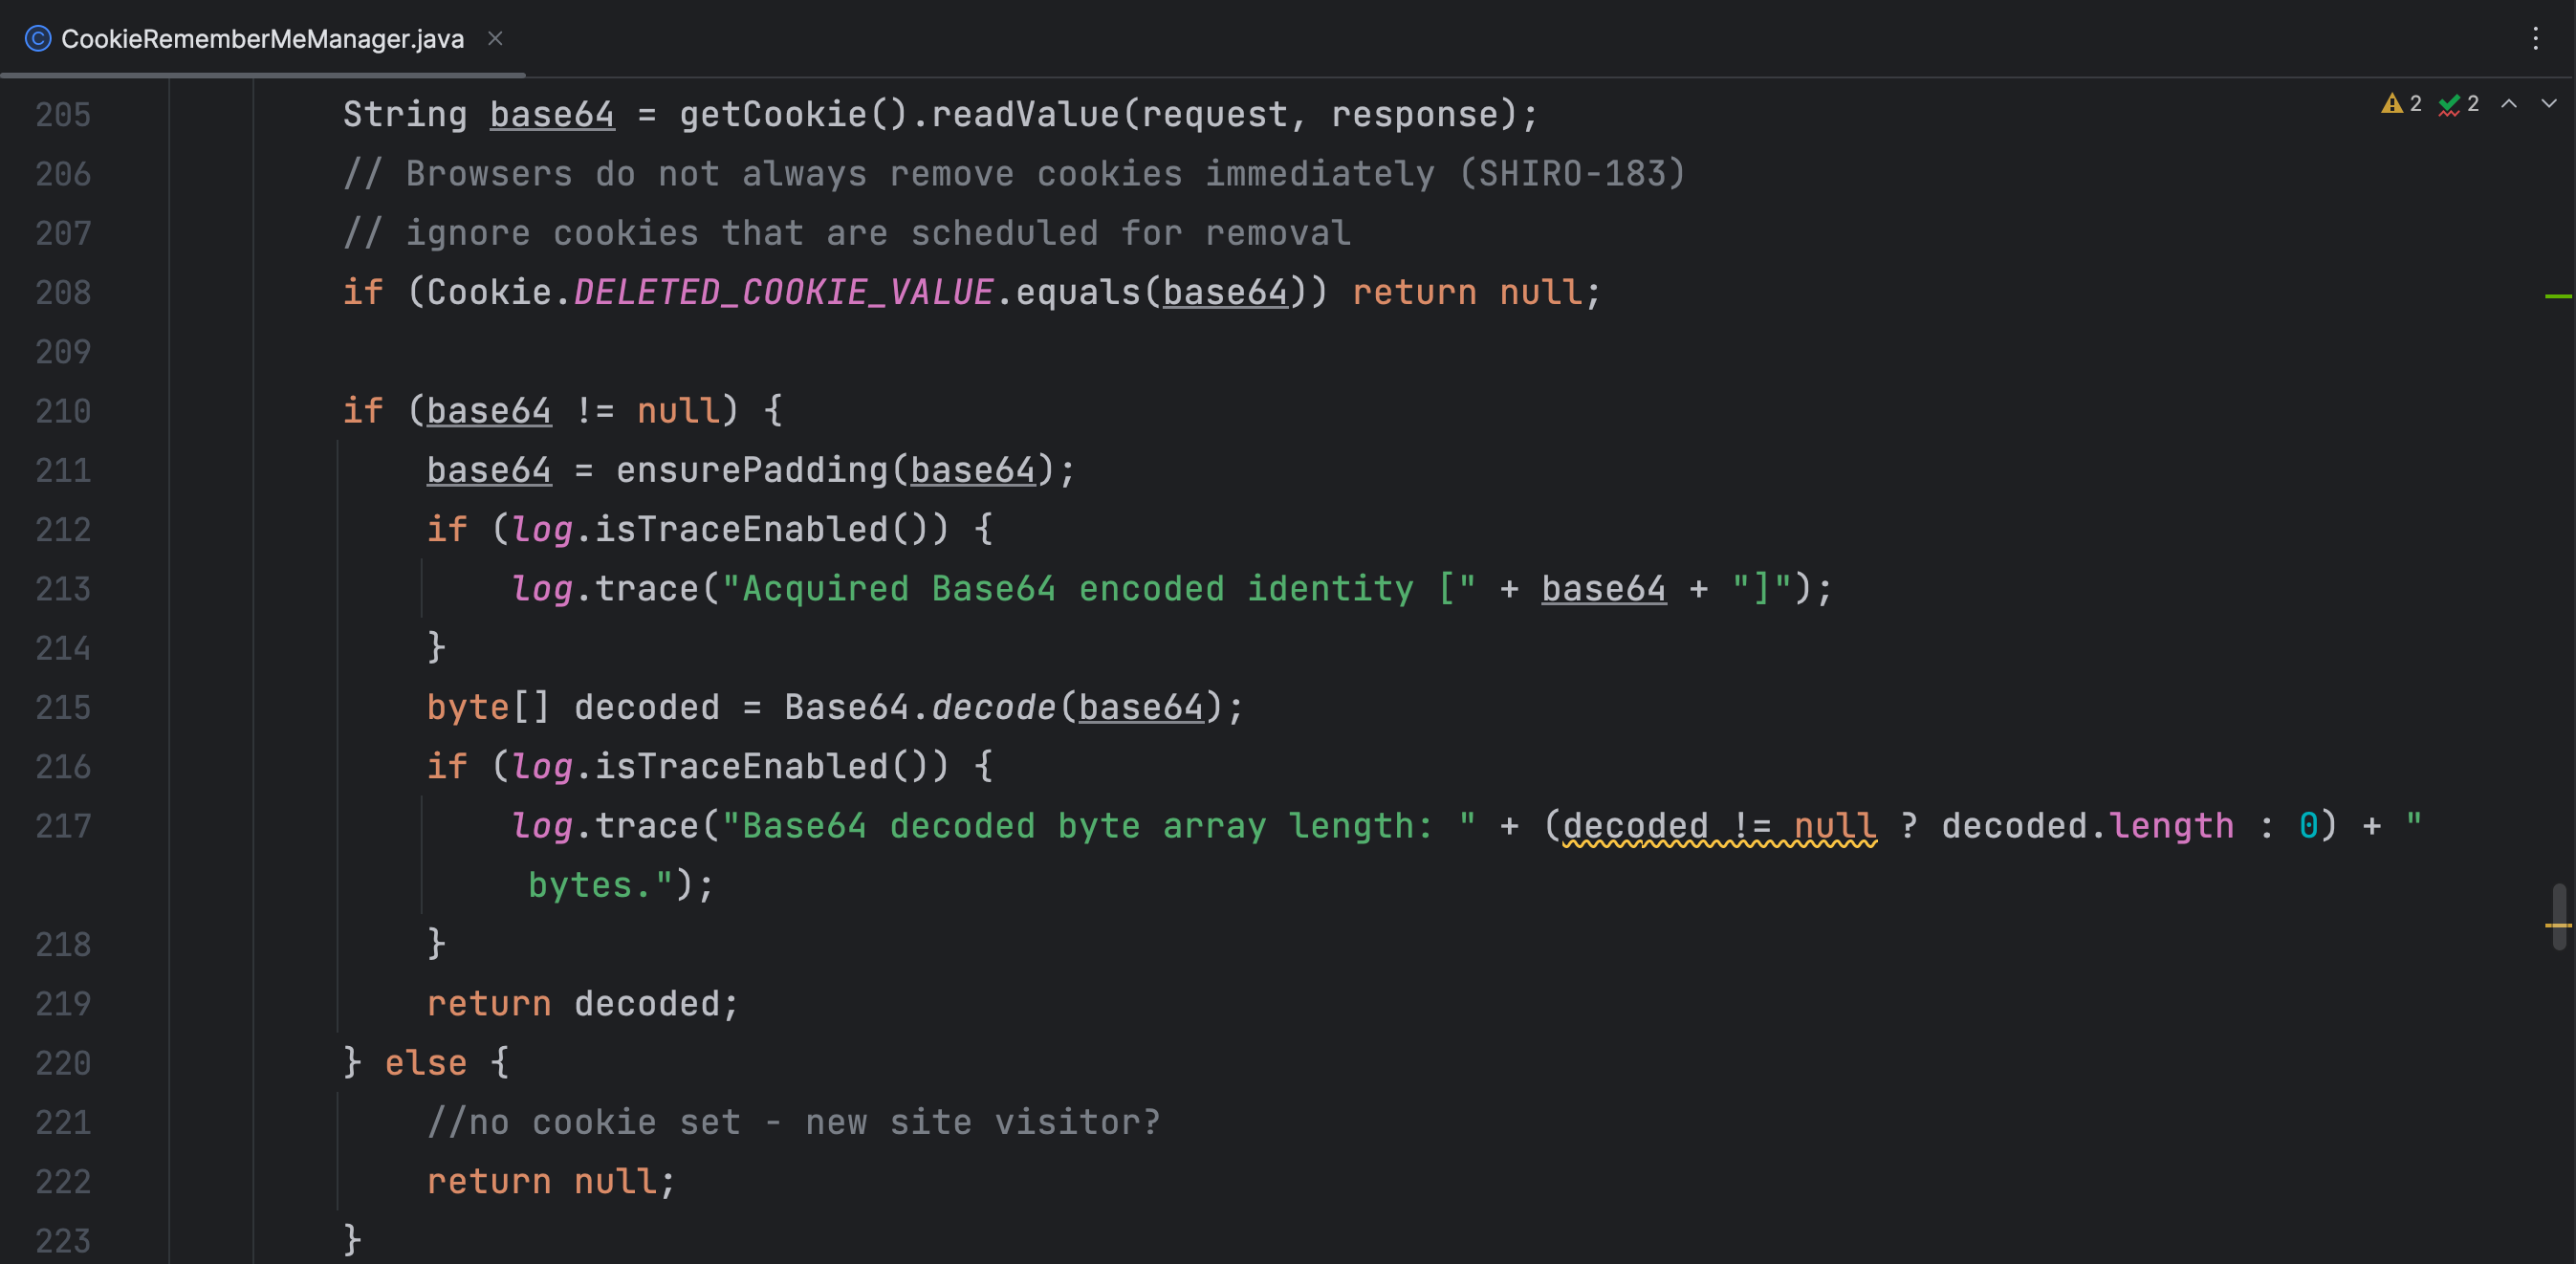The width and height of the screenshot is (2576, 1264).
Task: Click the 'bytes.");' wrapped continuation line
Action: [620, 885]
